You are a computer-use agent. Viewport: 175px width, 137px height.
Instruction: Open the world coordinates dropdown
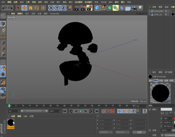(106, 132)
